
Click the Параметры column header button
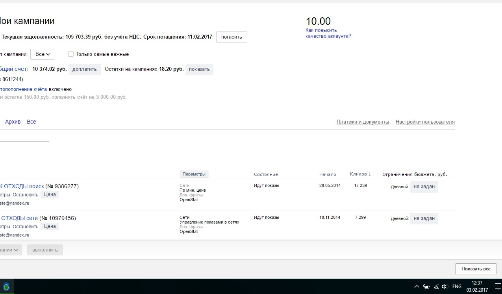[195, 174]
